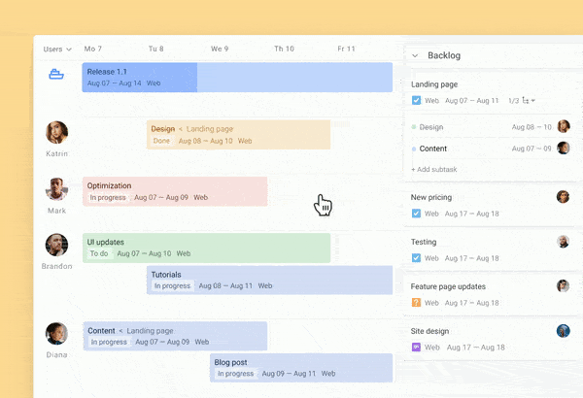Select the Optimization task bar

(x=175, y=191)
